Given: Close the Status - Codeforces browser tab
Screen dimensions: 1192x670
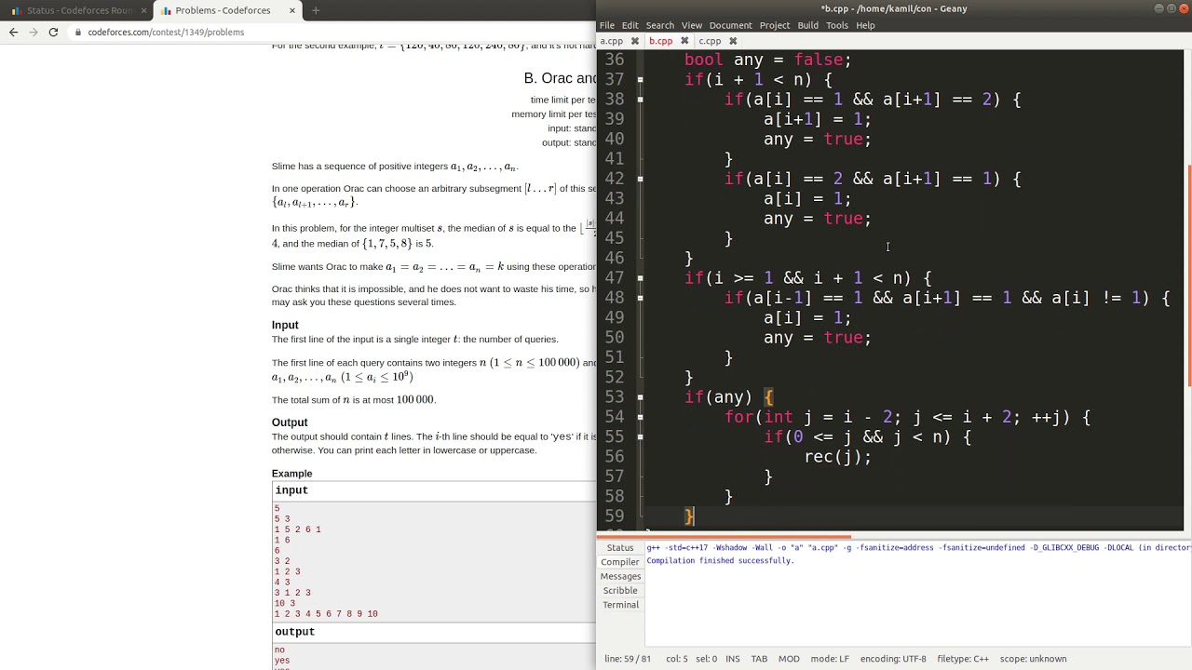Looking at the screenshot, I should coord(144,10).
